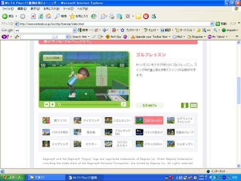Click the IE Forward arrow button

[x=23, y=16]
